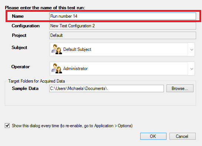Confirm the test run with OK
The height and width of the screenshot is (146, 202).
pos(153,136)
